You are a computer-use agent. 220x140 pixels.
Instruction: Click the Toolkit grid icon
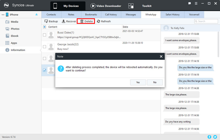coord(131,6)
